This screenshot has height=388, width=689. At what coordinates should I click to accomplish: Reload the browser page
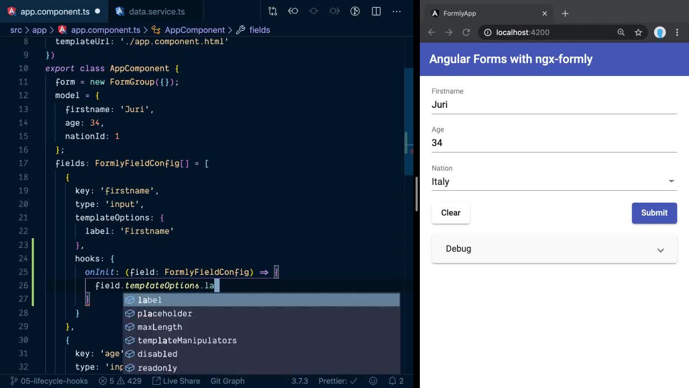coord(466,32)
